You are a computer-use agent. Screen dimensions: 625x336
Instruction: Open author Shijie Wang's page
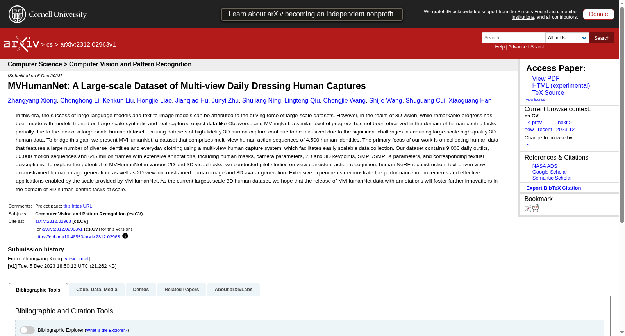(386, 101)
